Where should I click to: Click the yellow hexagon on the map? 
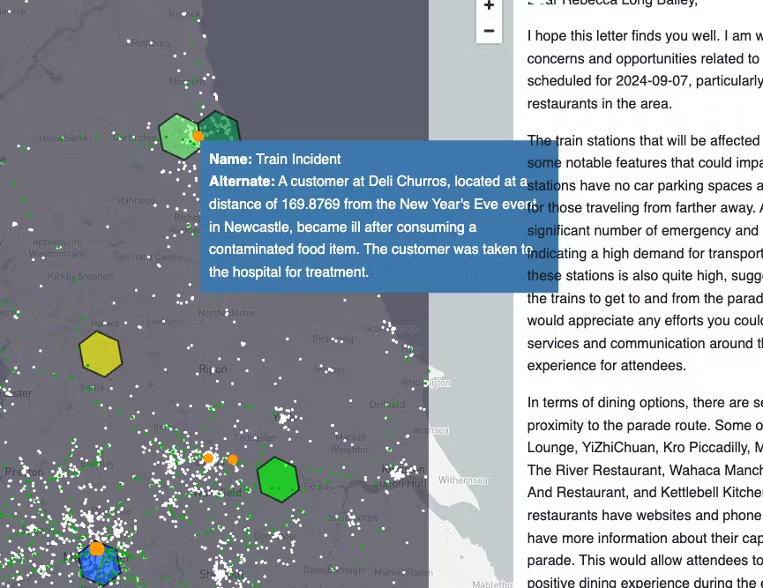(x=101, y=354)
